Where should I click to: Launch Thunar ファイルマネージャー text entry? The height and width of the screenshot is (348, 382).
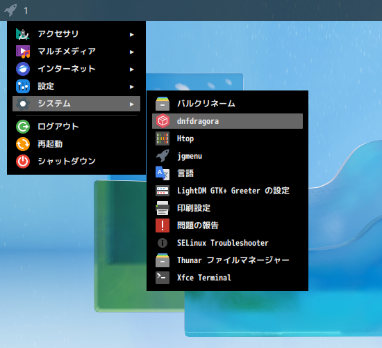click(233, 260)
